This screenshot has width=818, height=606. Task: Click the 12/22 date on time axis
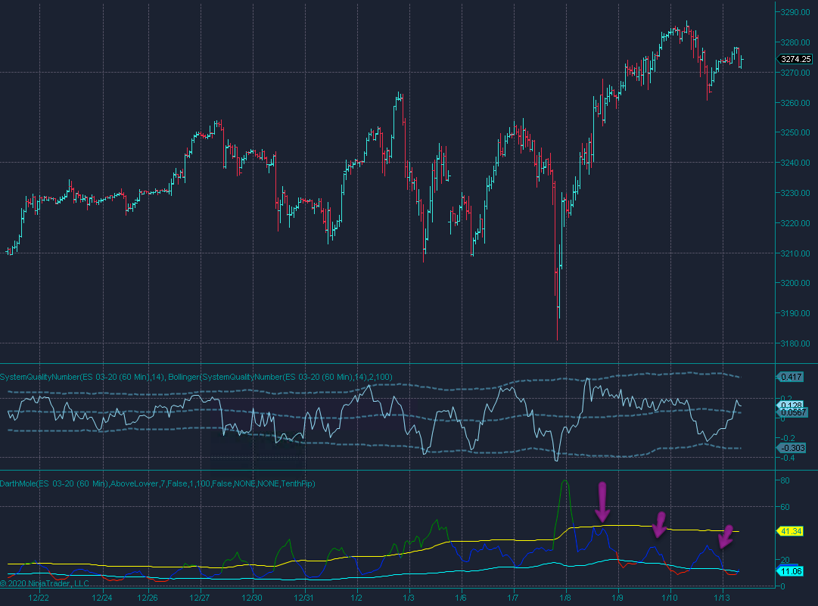pyautogui.click(x=39, y=598)
